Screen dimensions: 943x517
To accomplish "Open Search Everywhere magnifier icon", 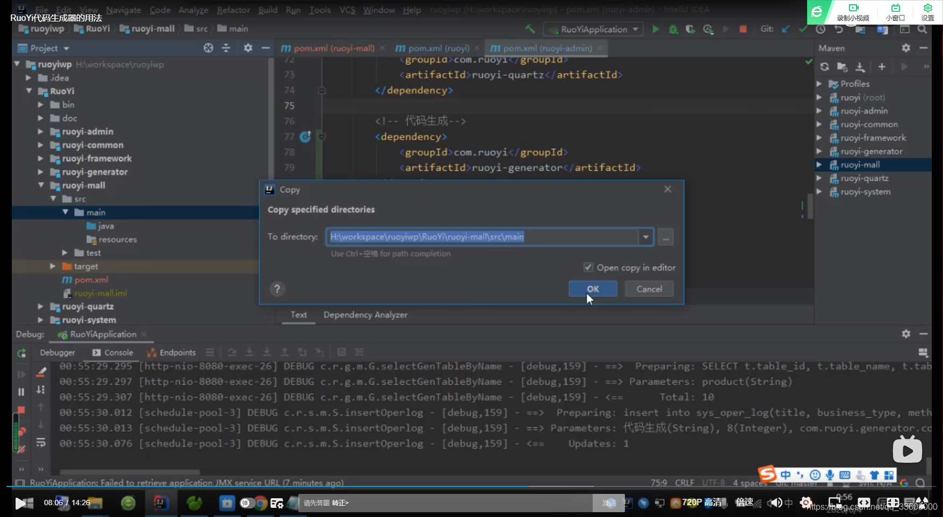I will 922,29.
